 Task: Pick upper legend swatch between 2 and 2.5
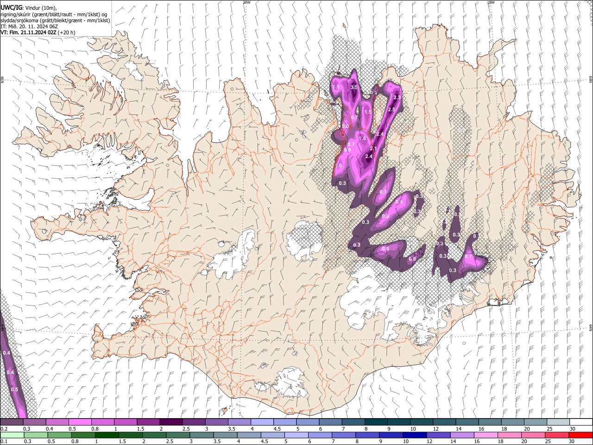(171, 422)
